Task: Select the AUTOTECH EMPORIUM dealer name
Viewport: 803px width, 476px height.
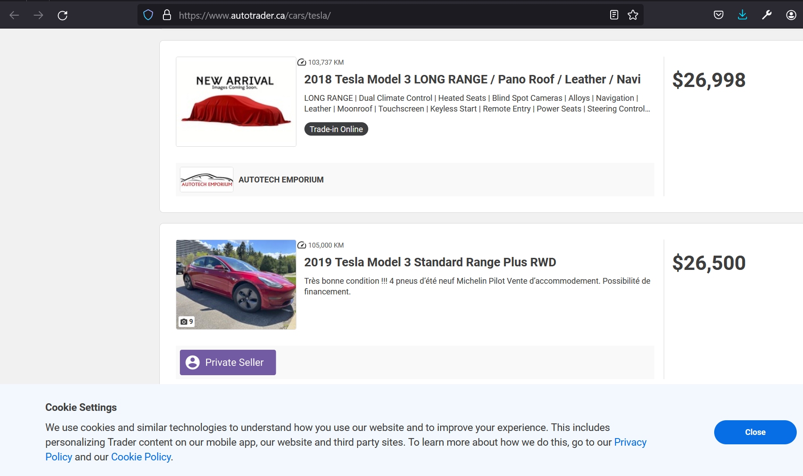Action: (x=281, y=180)
